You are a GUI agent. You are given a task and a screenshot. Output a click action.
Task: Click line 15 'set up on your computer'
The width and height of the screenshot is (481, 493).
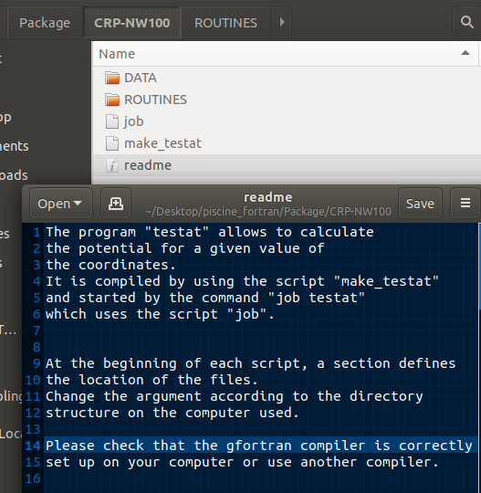140,462
